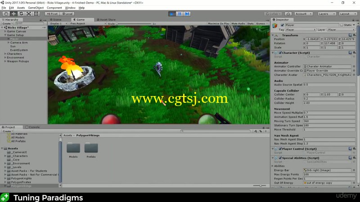Toggle Hierarchy panel lock icon
360x202 pixels.
(40, 20)
